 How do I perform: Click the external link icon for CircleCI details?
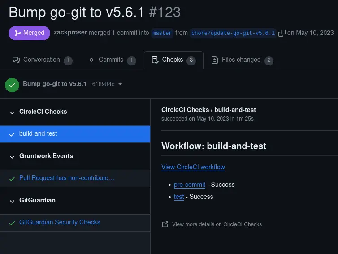165,224
